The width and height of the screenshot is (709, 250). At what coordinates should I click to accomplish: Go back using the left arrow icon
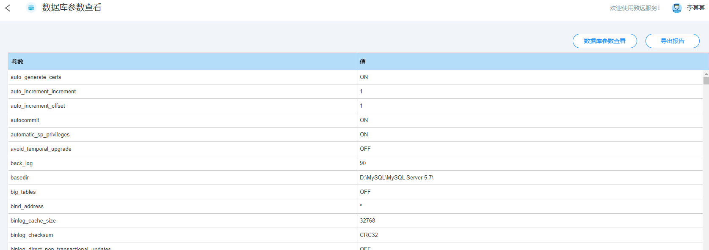[x=8, y=8]
